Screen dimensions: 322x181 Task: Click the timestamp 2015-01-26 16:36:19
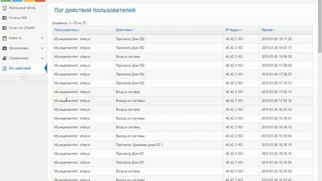click(276, 145)
